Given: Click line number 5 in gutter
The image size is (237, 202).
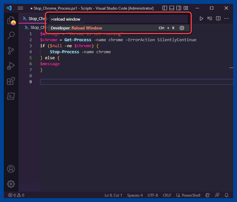Looking at the screenshot, I should [x=31, y=58].
